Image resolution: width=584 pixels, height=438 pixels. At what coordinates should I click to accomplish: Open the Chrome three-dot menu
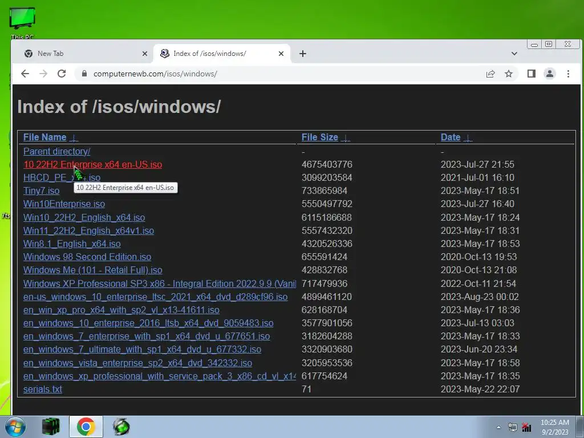[x=568, y=74]
